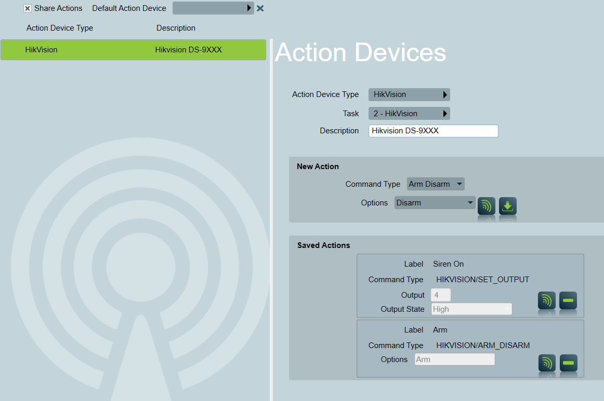This screenshot has width=604, height=401.
Task: Open the Output State High dropdown
Action: (x=471, y=309)
